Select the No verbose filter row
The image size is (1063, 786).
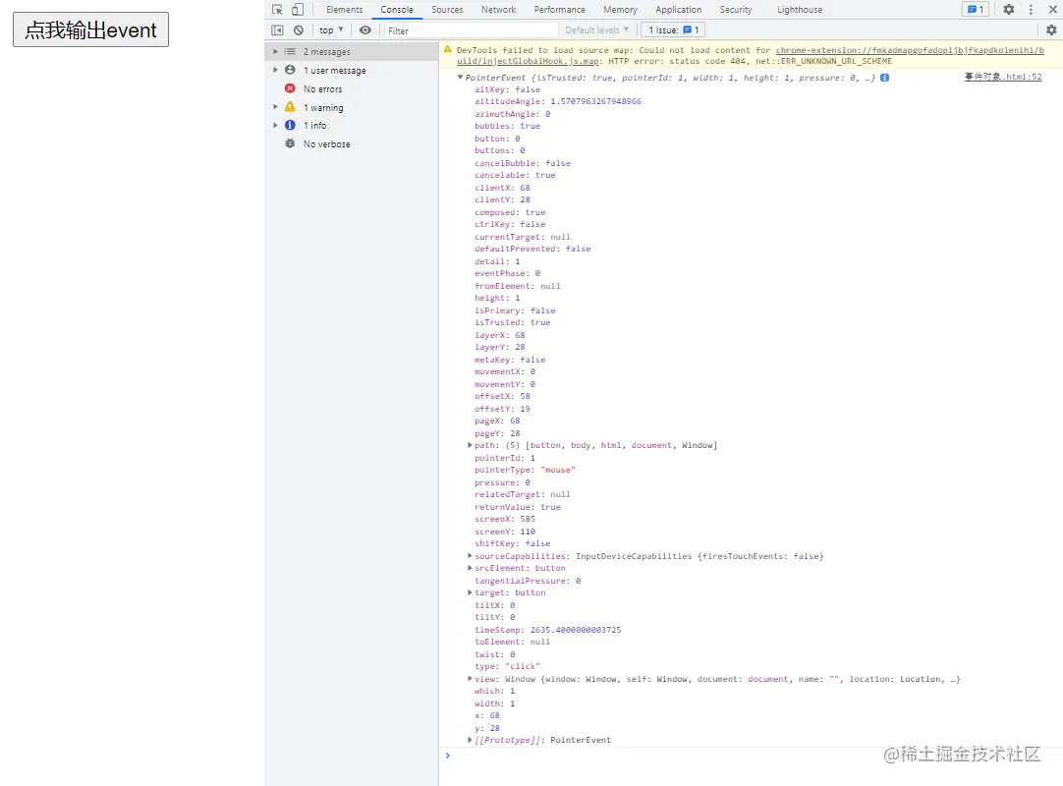pyautogui.click(x=351, y=143)
